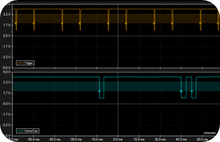This screenshot has width=220, height=142.
Task: Select orange trigger marker just left of 0.0 ms
Action: coord(108,23)
